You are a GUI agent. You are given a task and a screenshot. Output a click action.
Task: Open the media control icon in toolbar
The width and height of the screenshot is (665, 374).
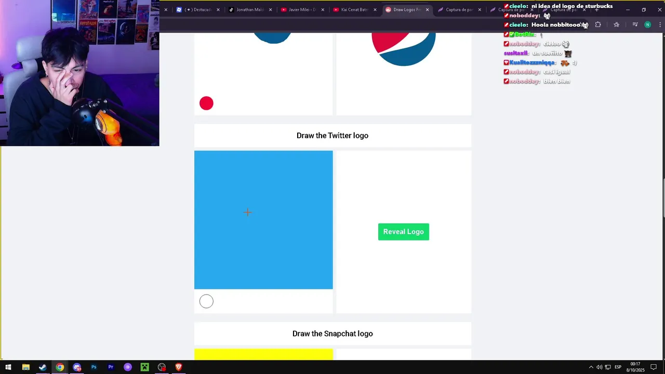tap(635, 24)
